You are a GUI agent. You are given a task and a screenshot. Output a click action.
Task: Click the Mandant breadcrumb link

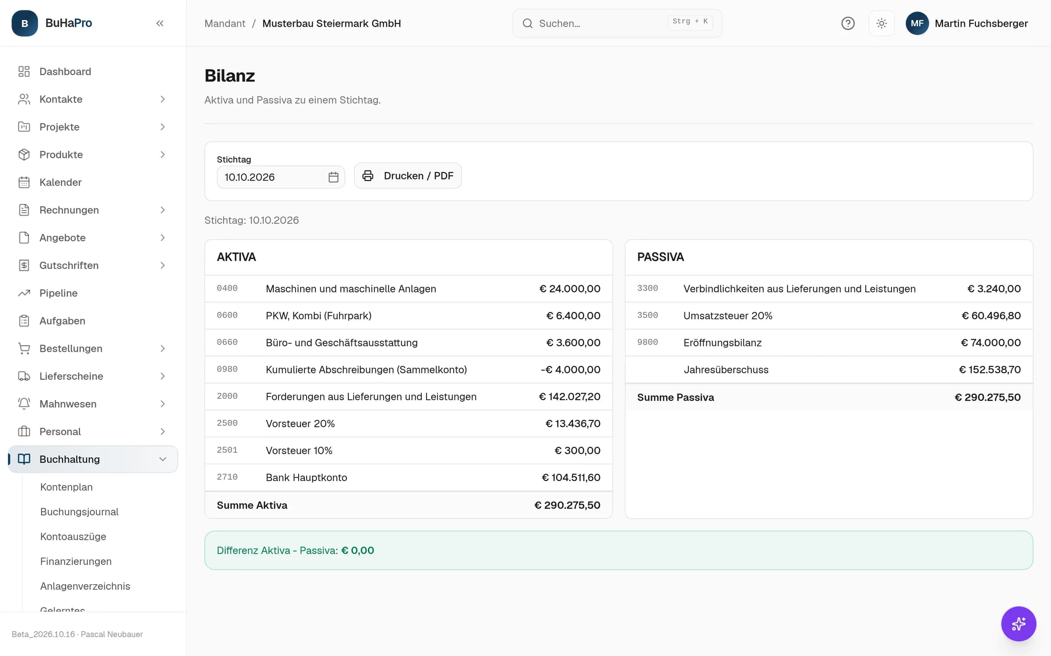225,23
